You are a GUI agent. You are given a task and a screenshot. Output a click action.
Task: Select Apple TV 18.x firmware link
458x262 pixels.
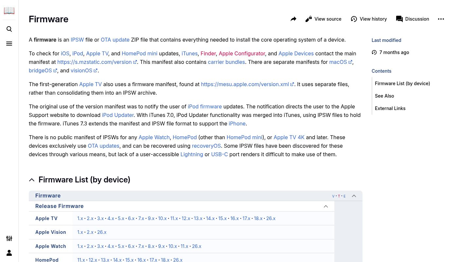point(258,218)
